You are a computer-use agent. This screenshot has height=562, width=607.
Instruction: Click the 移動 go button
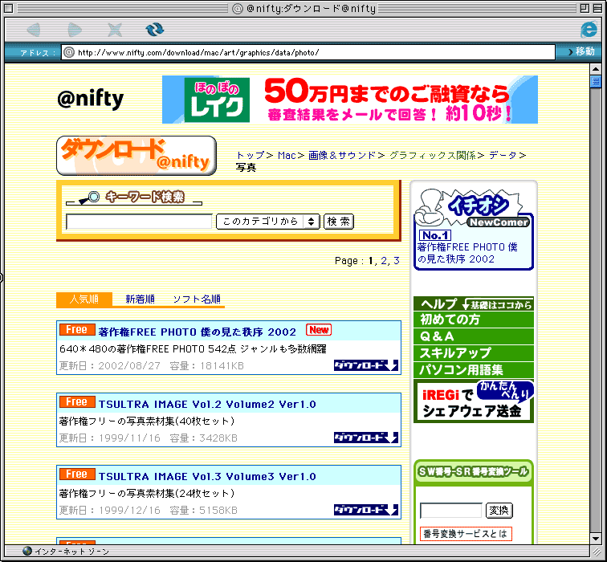coord(580,52)
